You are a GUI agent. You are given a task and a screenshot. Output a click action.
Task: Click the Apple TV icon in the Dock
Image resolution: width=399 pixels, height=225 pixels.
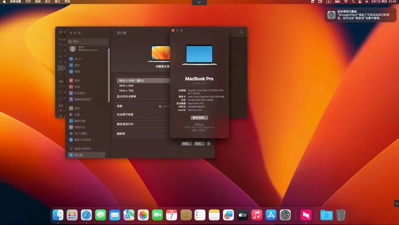click(242, 215)
